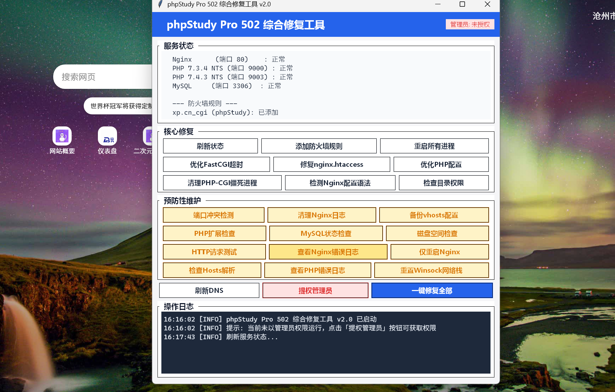Run 端口冲突检测

point(214,215)
